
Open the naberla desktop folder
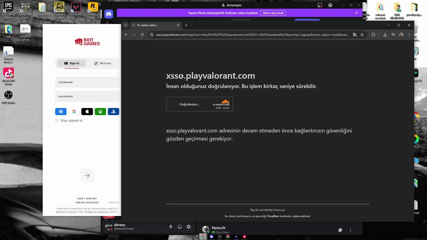click(42, 10)
